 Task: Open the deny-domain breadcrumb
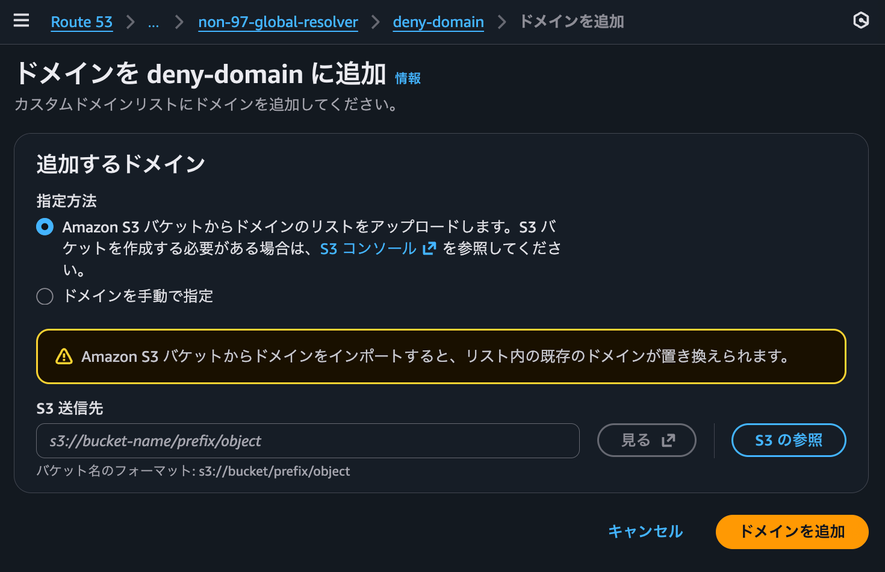point(438,22)
